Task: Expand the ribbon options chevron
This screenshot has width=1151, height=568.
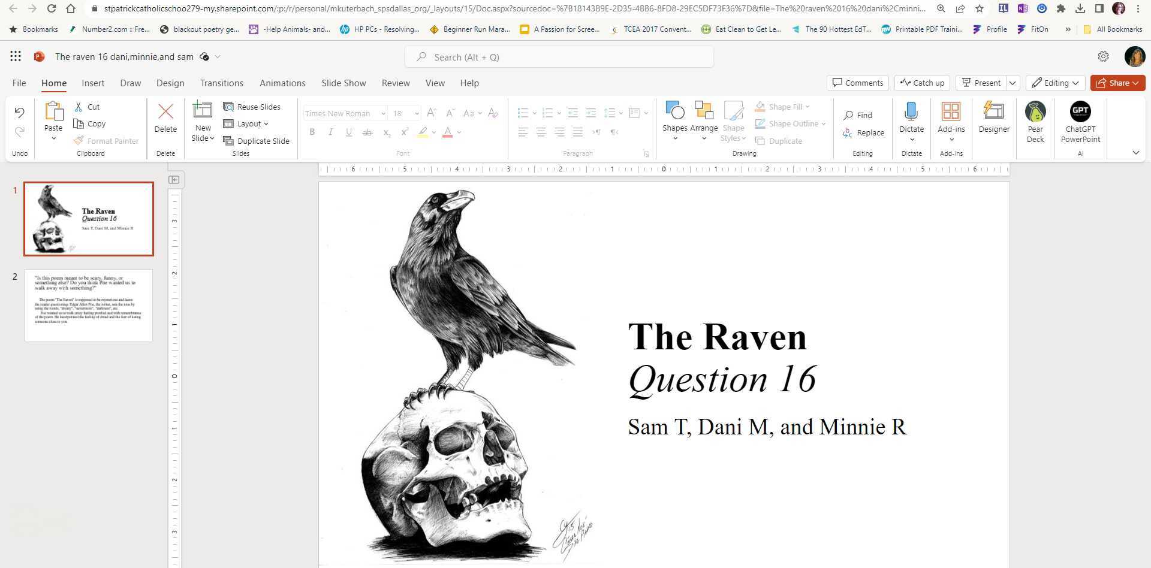Action: pyautogui.click(x=1135, y=153)
